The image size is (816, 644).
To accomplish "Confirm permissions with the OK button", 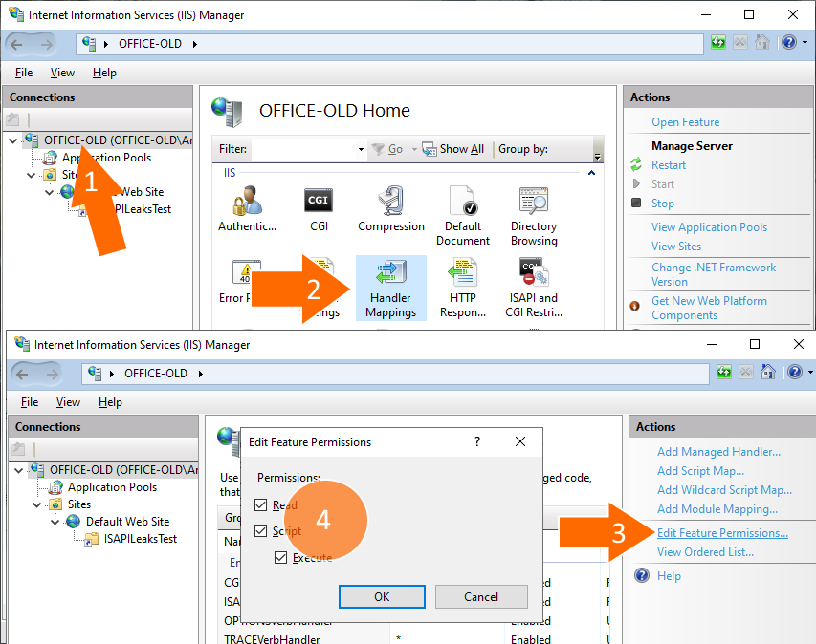I will point(381,596).
